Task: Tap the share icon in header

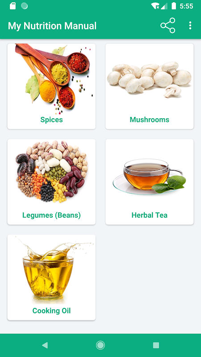Action: pos(168,25)
